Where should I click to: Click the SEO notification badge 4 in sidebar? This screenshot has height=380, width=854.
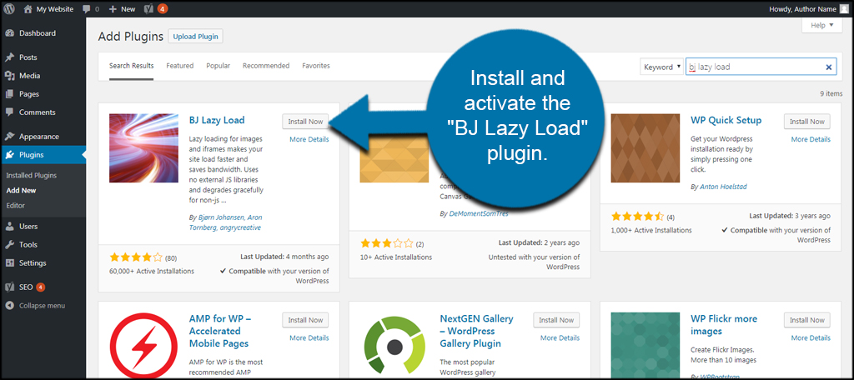pyautogui.click(x=40, y=287)
